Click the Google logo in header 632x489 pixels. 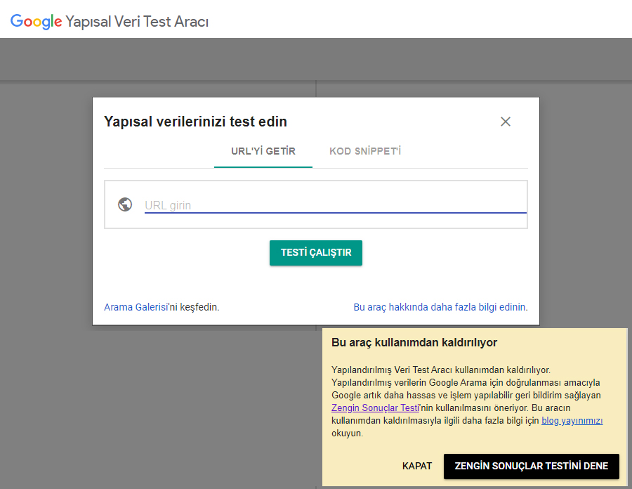pyautogui.click(x=37, y=22)
